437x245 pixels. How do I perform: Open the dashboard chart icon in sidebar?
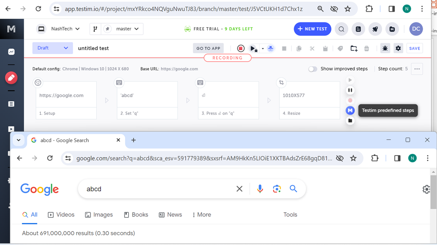11,52
